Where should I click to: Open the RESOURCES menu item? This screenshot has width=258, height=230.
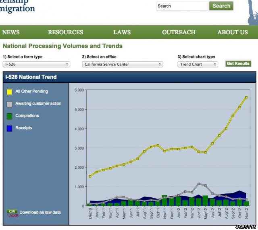pyautogui.click(x=65, y=32)
